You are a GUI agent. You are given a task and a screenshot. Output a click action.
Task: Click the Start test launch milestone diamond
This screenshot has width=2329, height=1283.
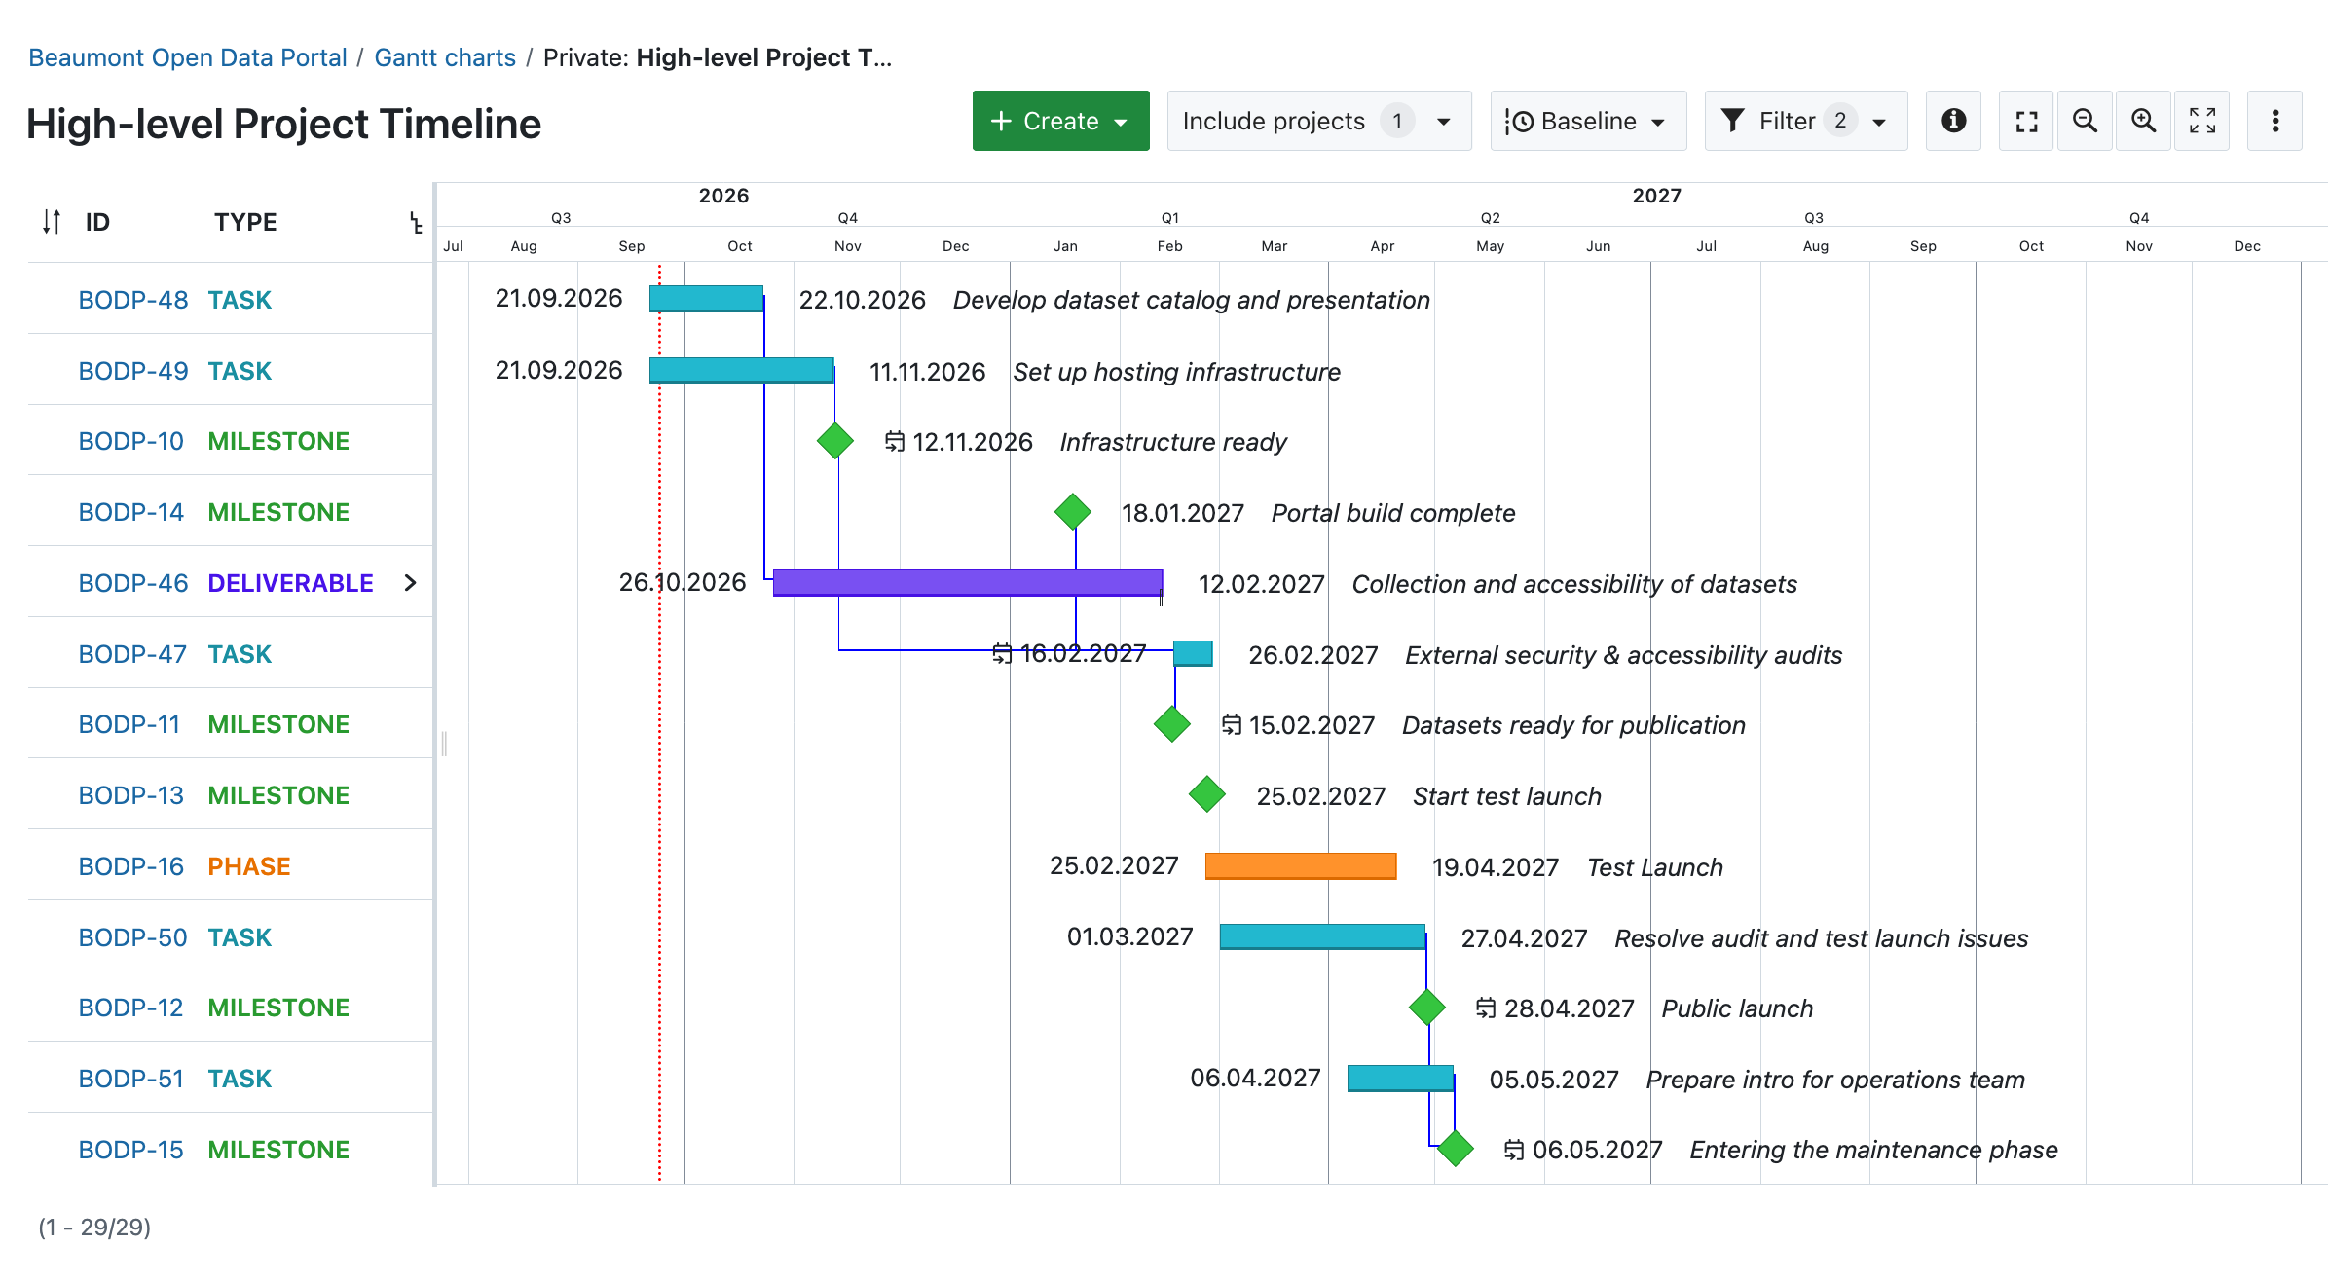(1207, 794)
